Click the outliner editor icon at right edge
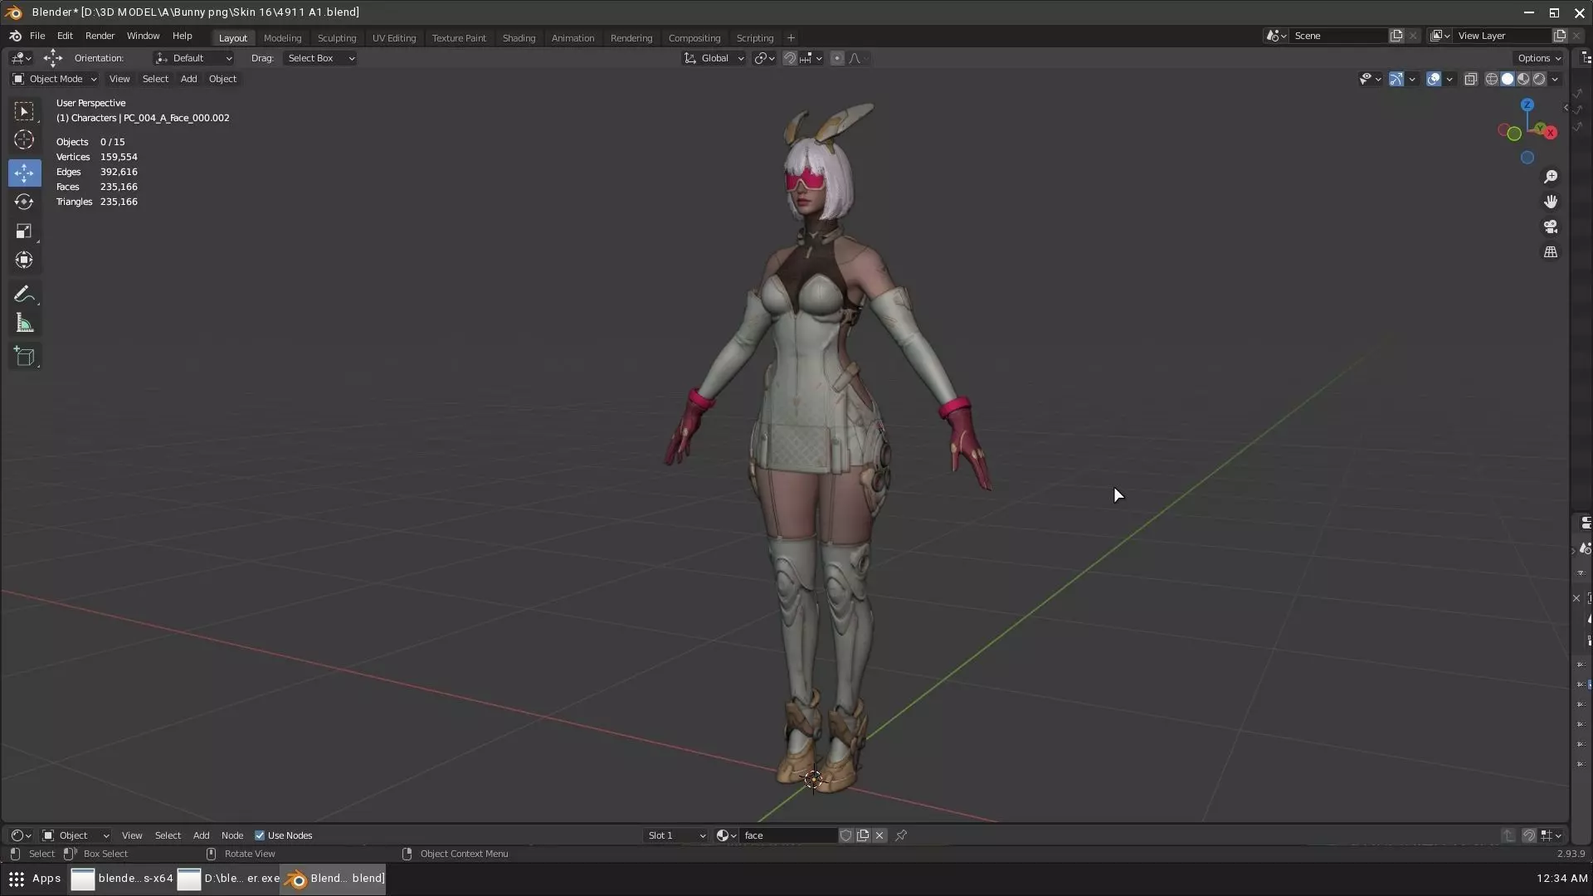This screenshot has width=1593, height=896. [x=1586, y=58]
